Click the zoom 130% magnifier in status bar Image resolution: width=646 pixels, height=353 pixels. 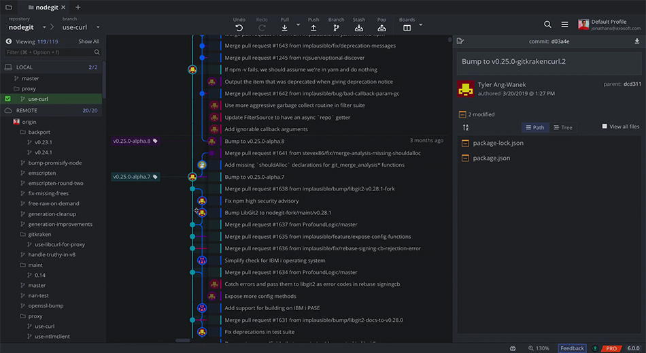click(532, 348)
